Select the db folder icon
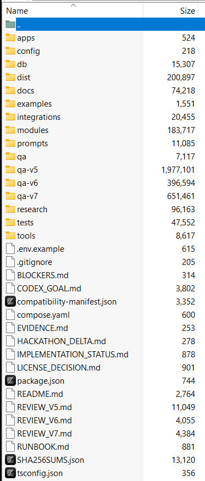 pyautogui.click(x=10, y=64)
